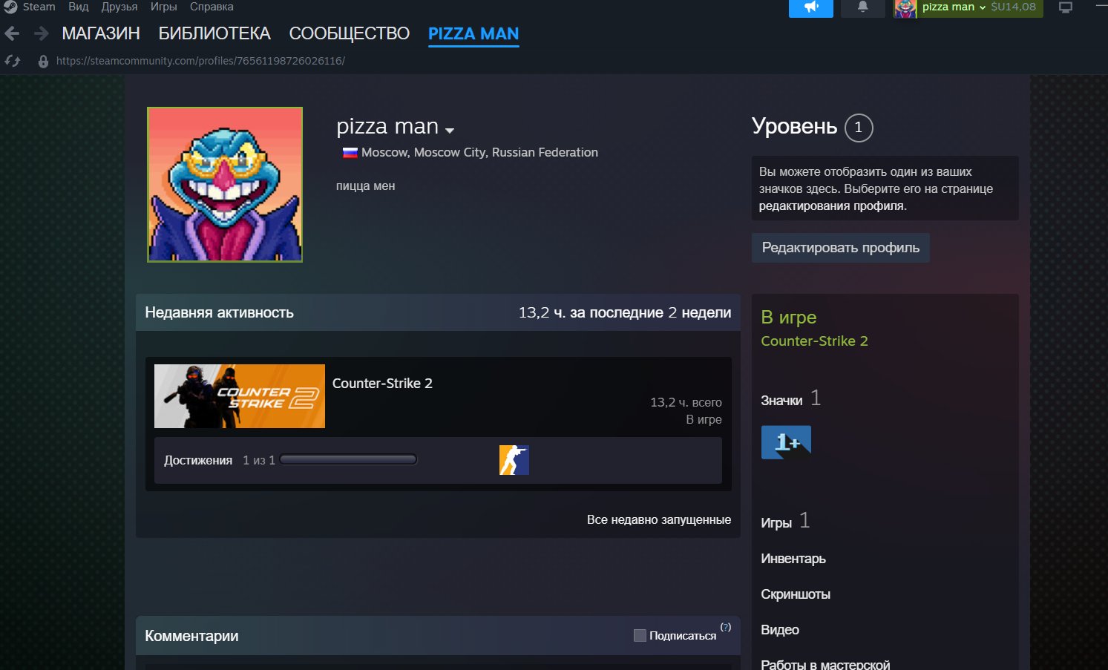Click the 1+ badge icon

point(786,443)
